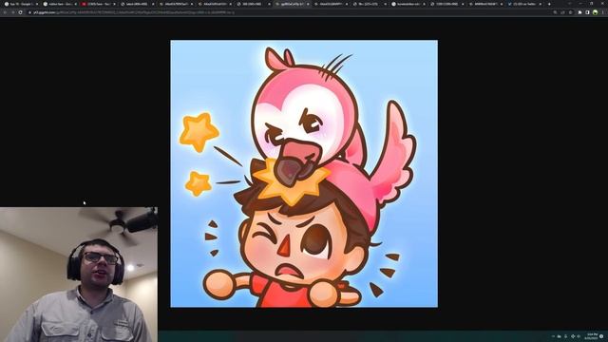Switch to the first browser tab
This screenshot has height=342, width=608.
(x=21, y=4)
